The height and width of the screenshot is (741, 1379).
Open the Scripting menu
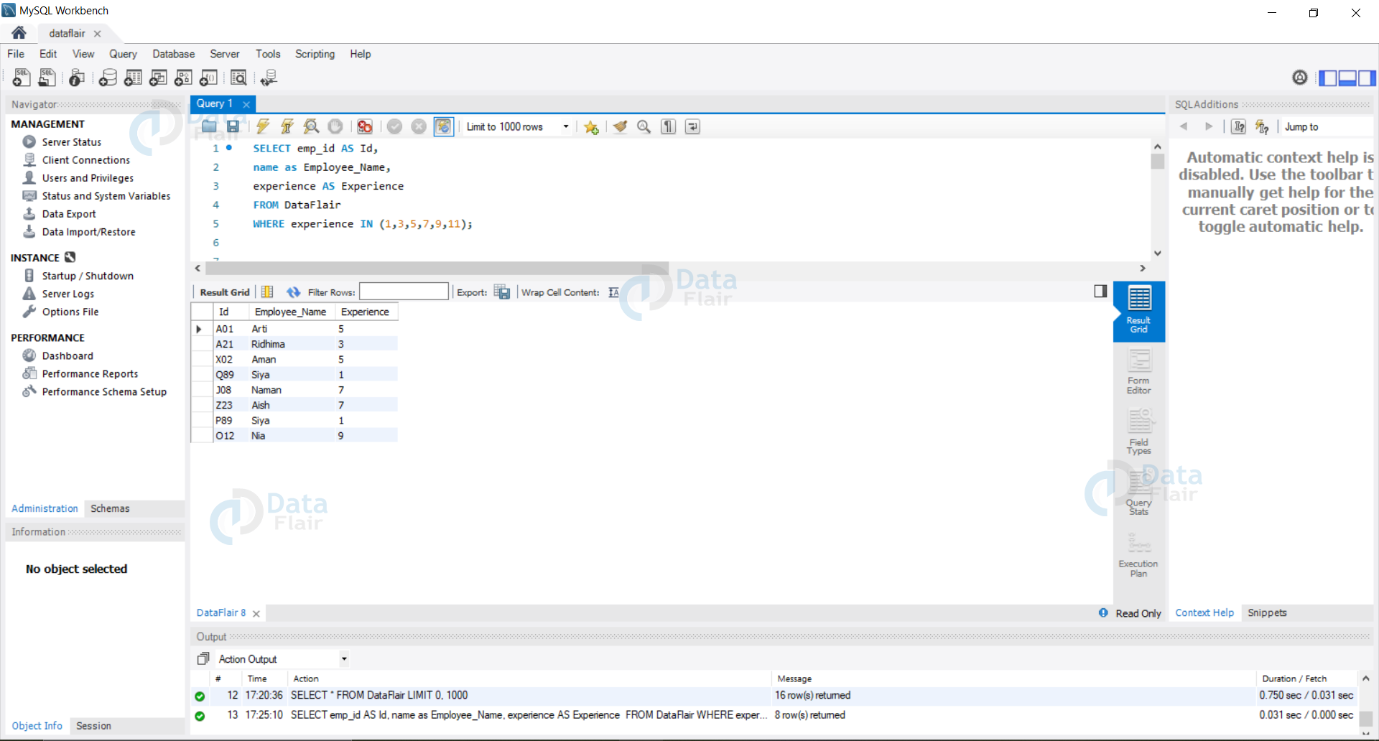(315, 54)
